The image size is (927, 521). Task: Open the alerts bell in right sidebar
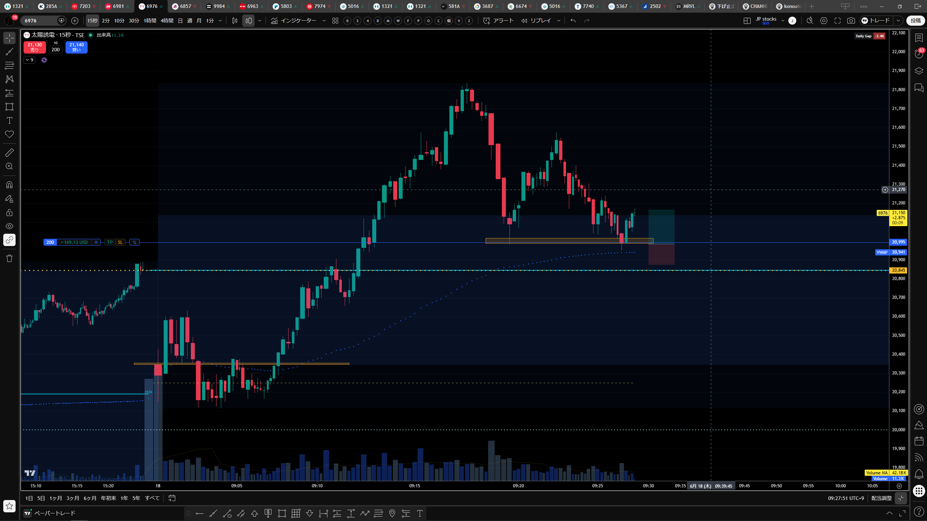pos(919,474)
